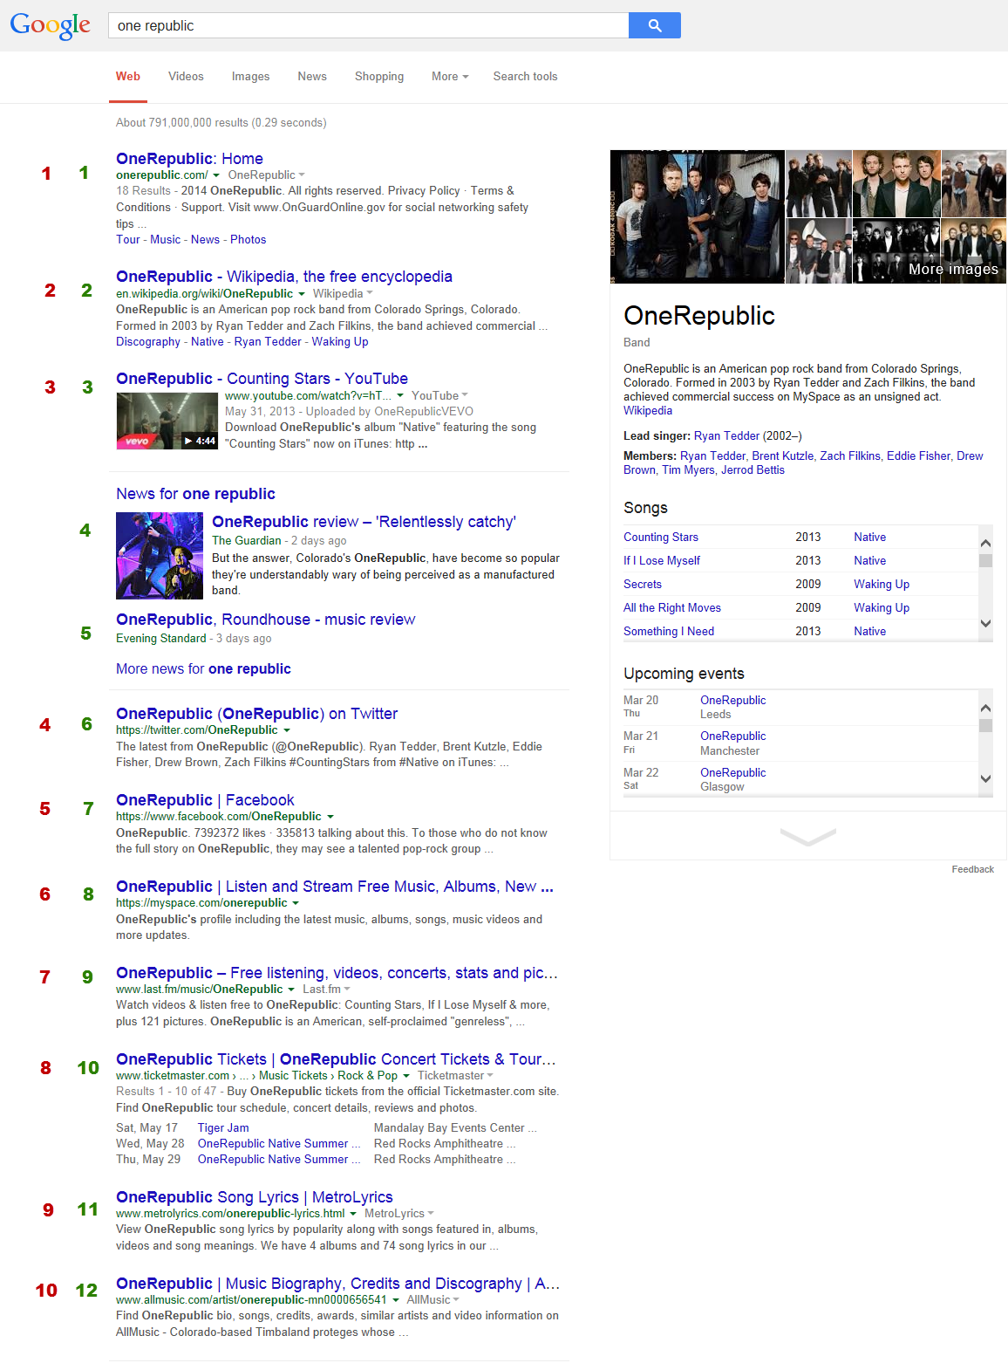Open the Mar 20 Leeds event
Image resolution: width=1008 pixels, height=1370 pixels.
(732, 701)
